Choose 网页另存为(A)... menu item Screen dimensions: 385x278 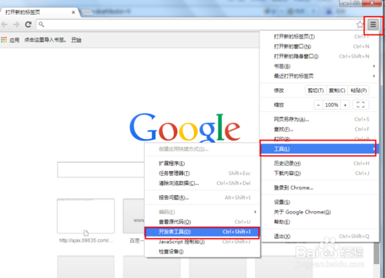point(320,119)
